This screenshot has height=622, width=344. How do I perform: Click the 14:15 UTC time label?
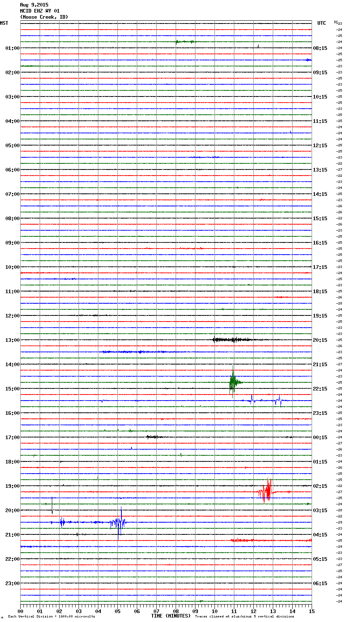320,194
